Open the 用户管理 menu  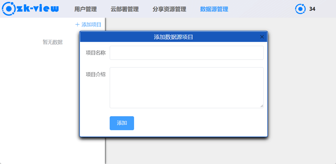85,9
